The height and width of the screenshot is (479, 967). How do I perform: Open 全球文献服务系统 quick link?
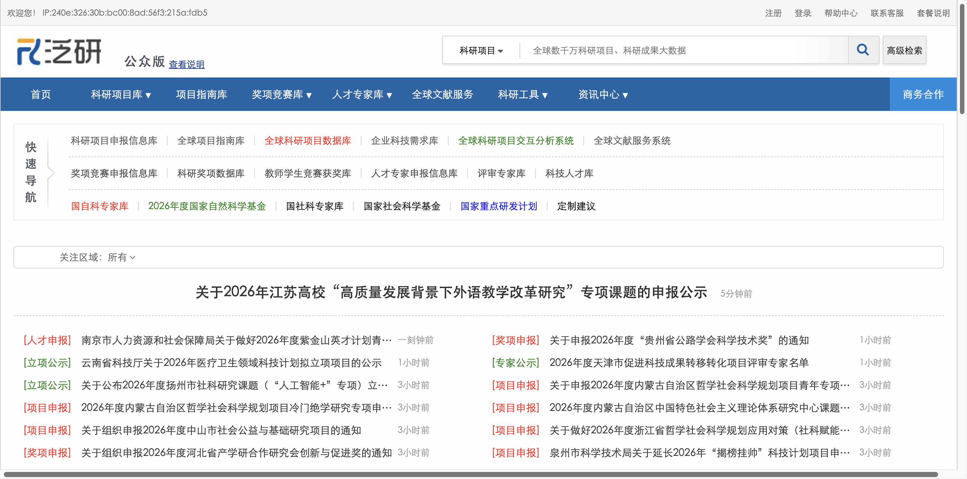pyautogui.click(x=632, y=140)
